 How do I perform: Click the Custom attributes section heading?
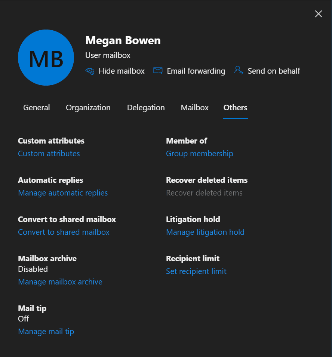point(51,141)
